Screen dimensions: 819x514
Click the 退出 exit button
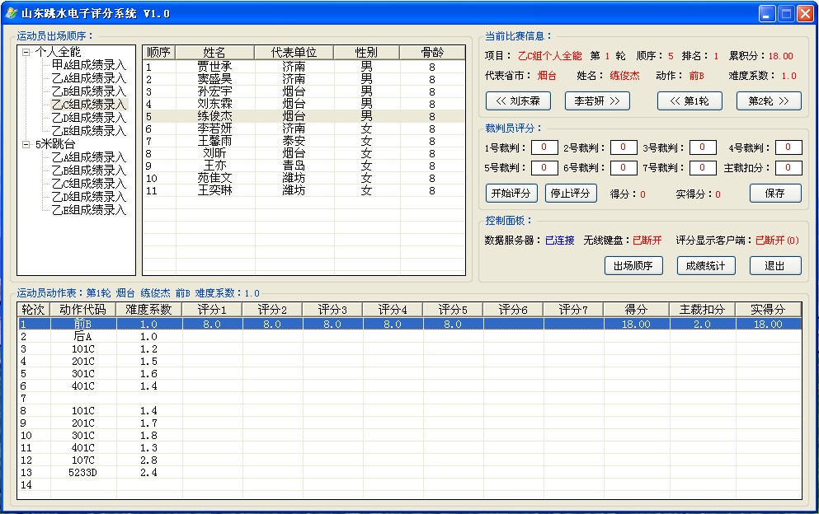tap(775, 265)
